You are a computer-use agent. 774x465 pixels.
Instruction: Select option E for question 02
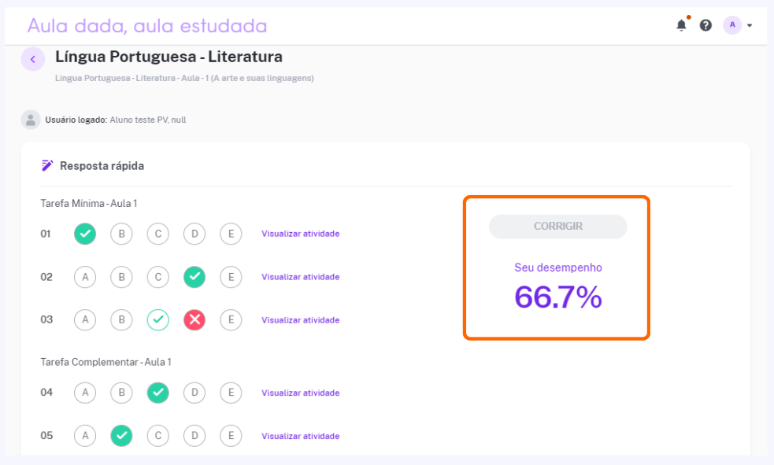(x=231, y=277)
